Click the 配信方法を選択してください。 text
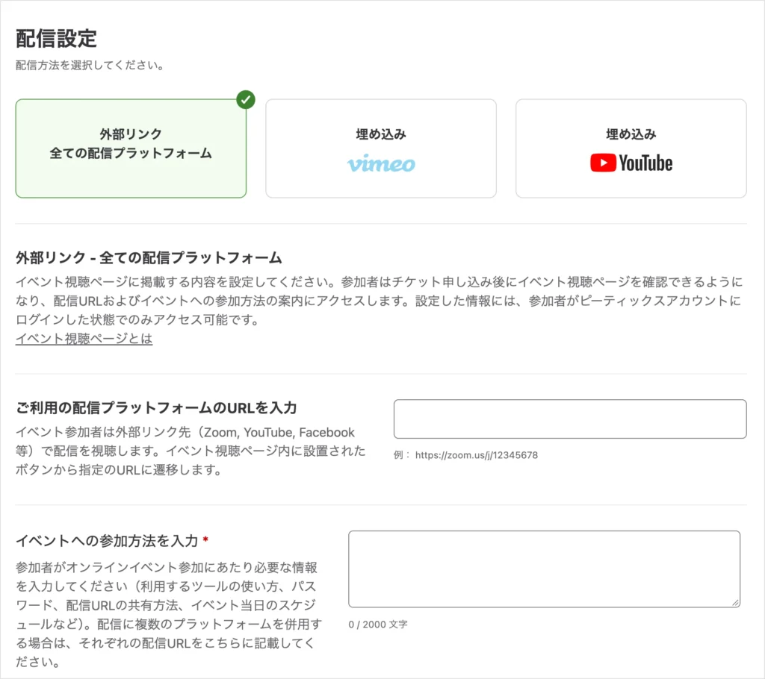This screenshot has height=679, width=765. tap(90, 66)
